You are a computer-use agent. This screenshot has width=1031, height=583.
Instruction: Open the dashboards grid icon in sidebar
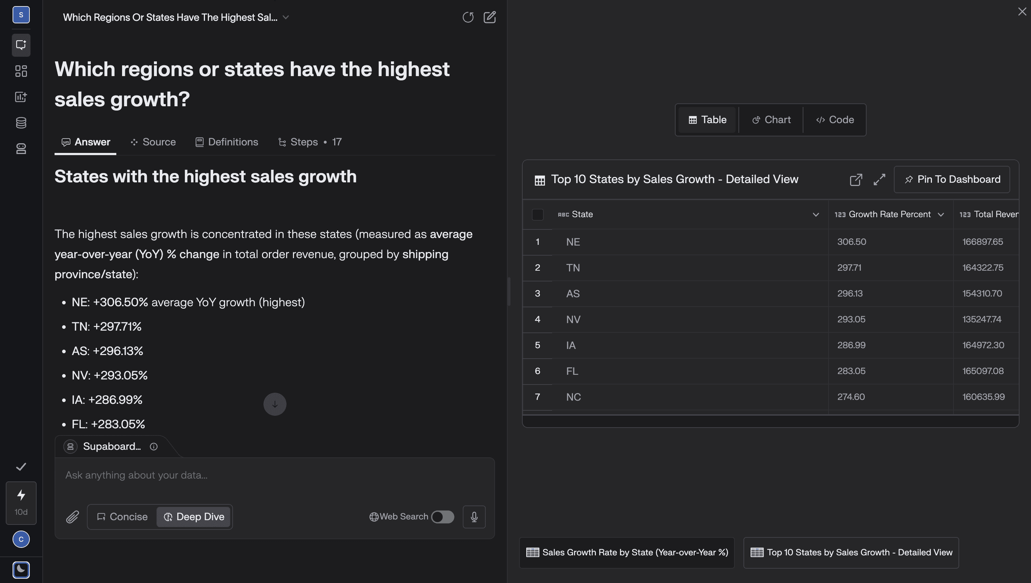[x=21, y=71]
